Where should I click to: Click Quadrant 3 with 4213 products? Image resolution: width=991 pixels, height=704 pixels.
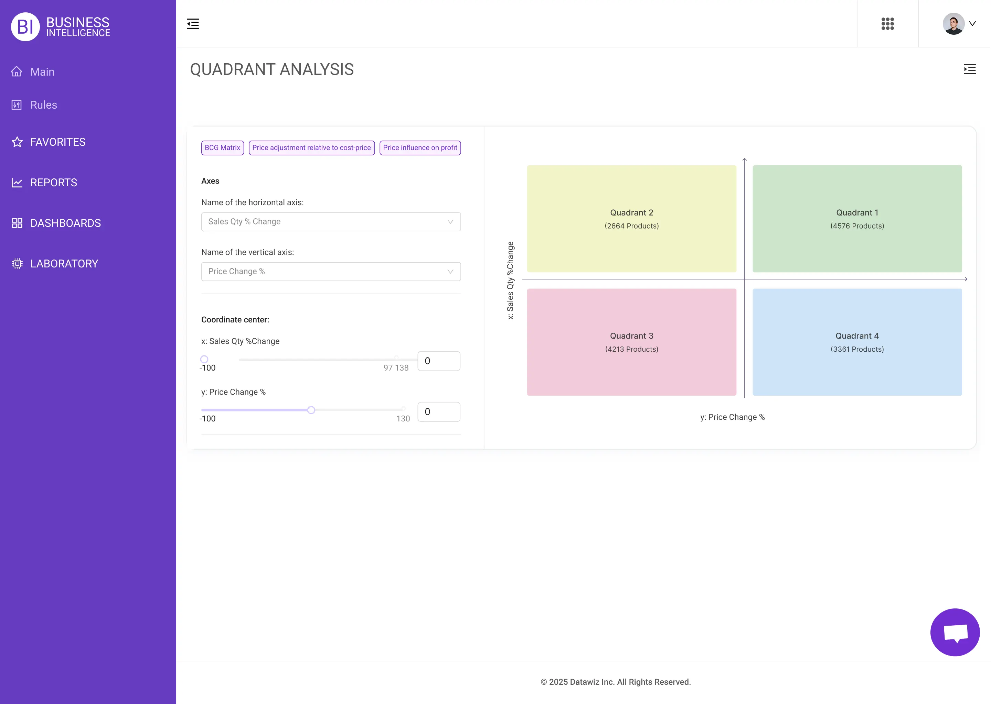tap(631, 342)
